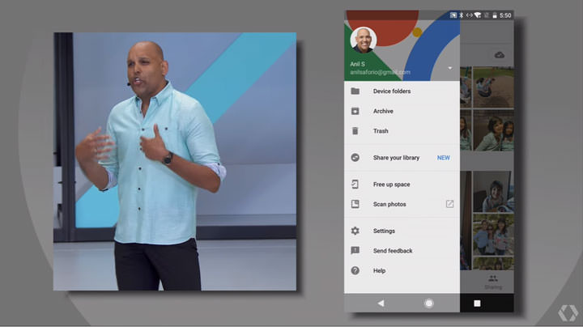Click the gmail address in drawer header
The width and height of the screenshot is (583, 327).
point(380,72)
